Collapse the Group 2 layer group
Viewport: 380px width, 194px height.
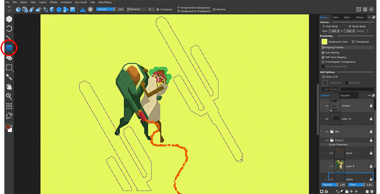[x=321, y=140]
